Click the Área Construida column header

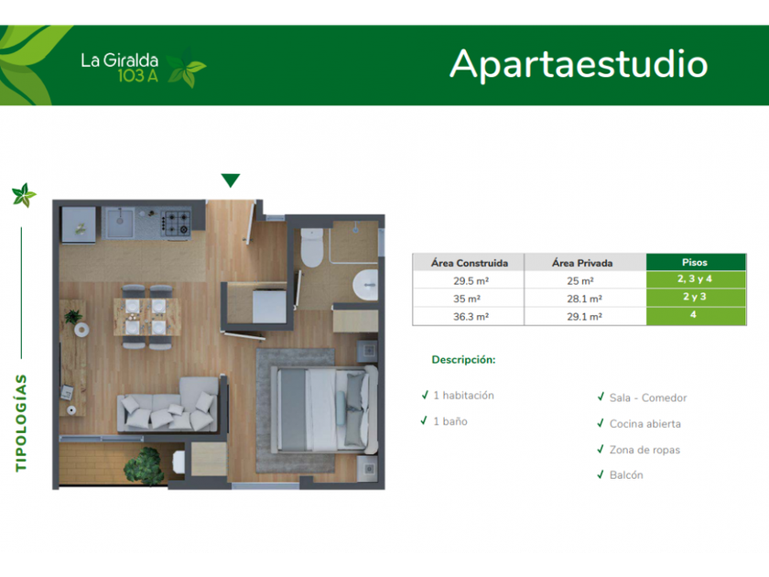coord(468,263)
